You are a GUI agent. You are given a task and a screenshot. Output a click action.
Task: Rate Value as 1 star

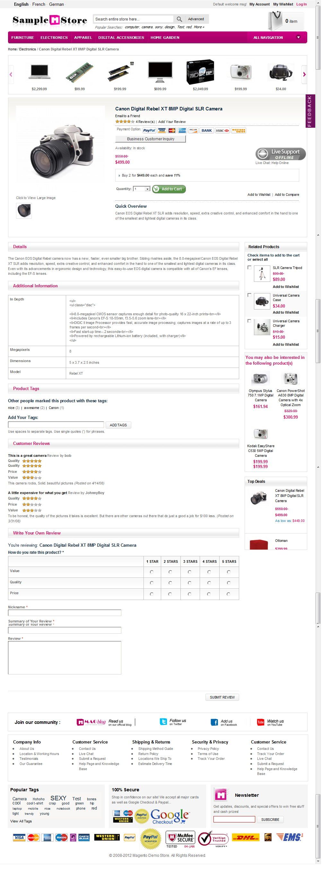point(152,572)
